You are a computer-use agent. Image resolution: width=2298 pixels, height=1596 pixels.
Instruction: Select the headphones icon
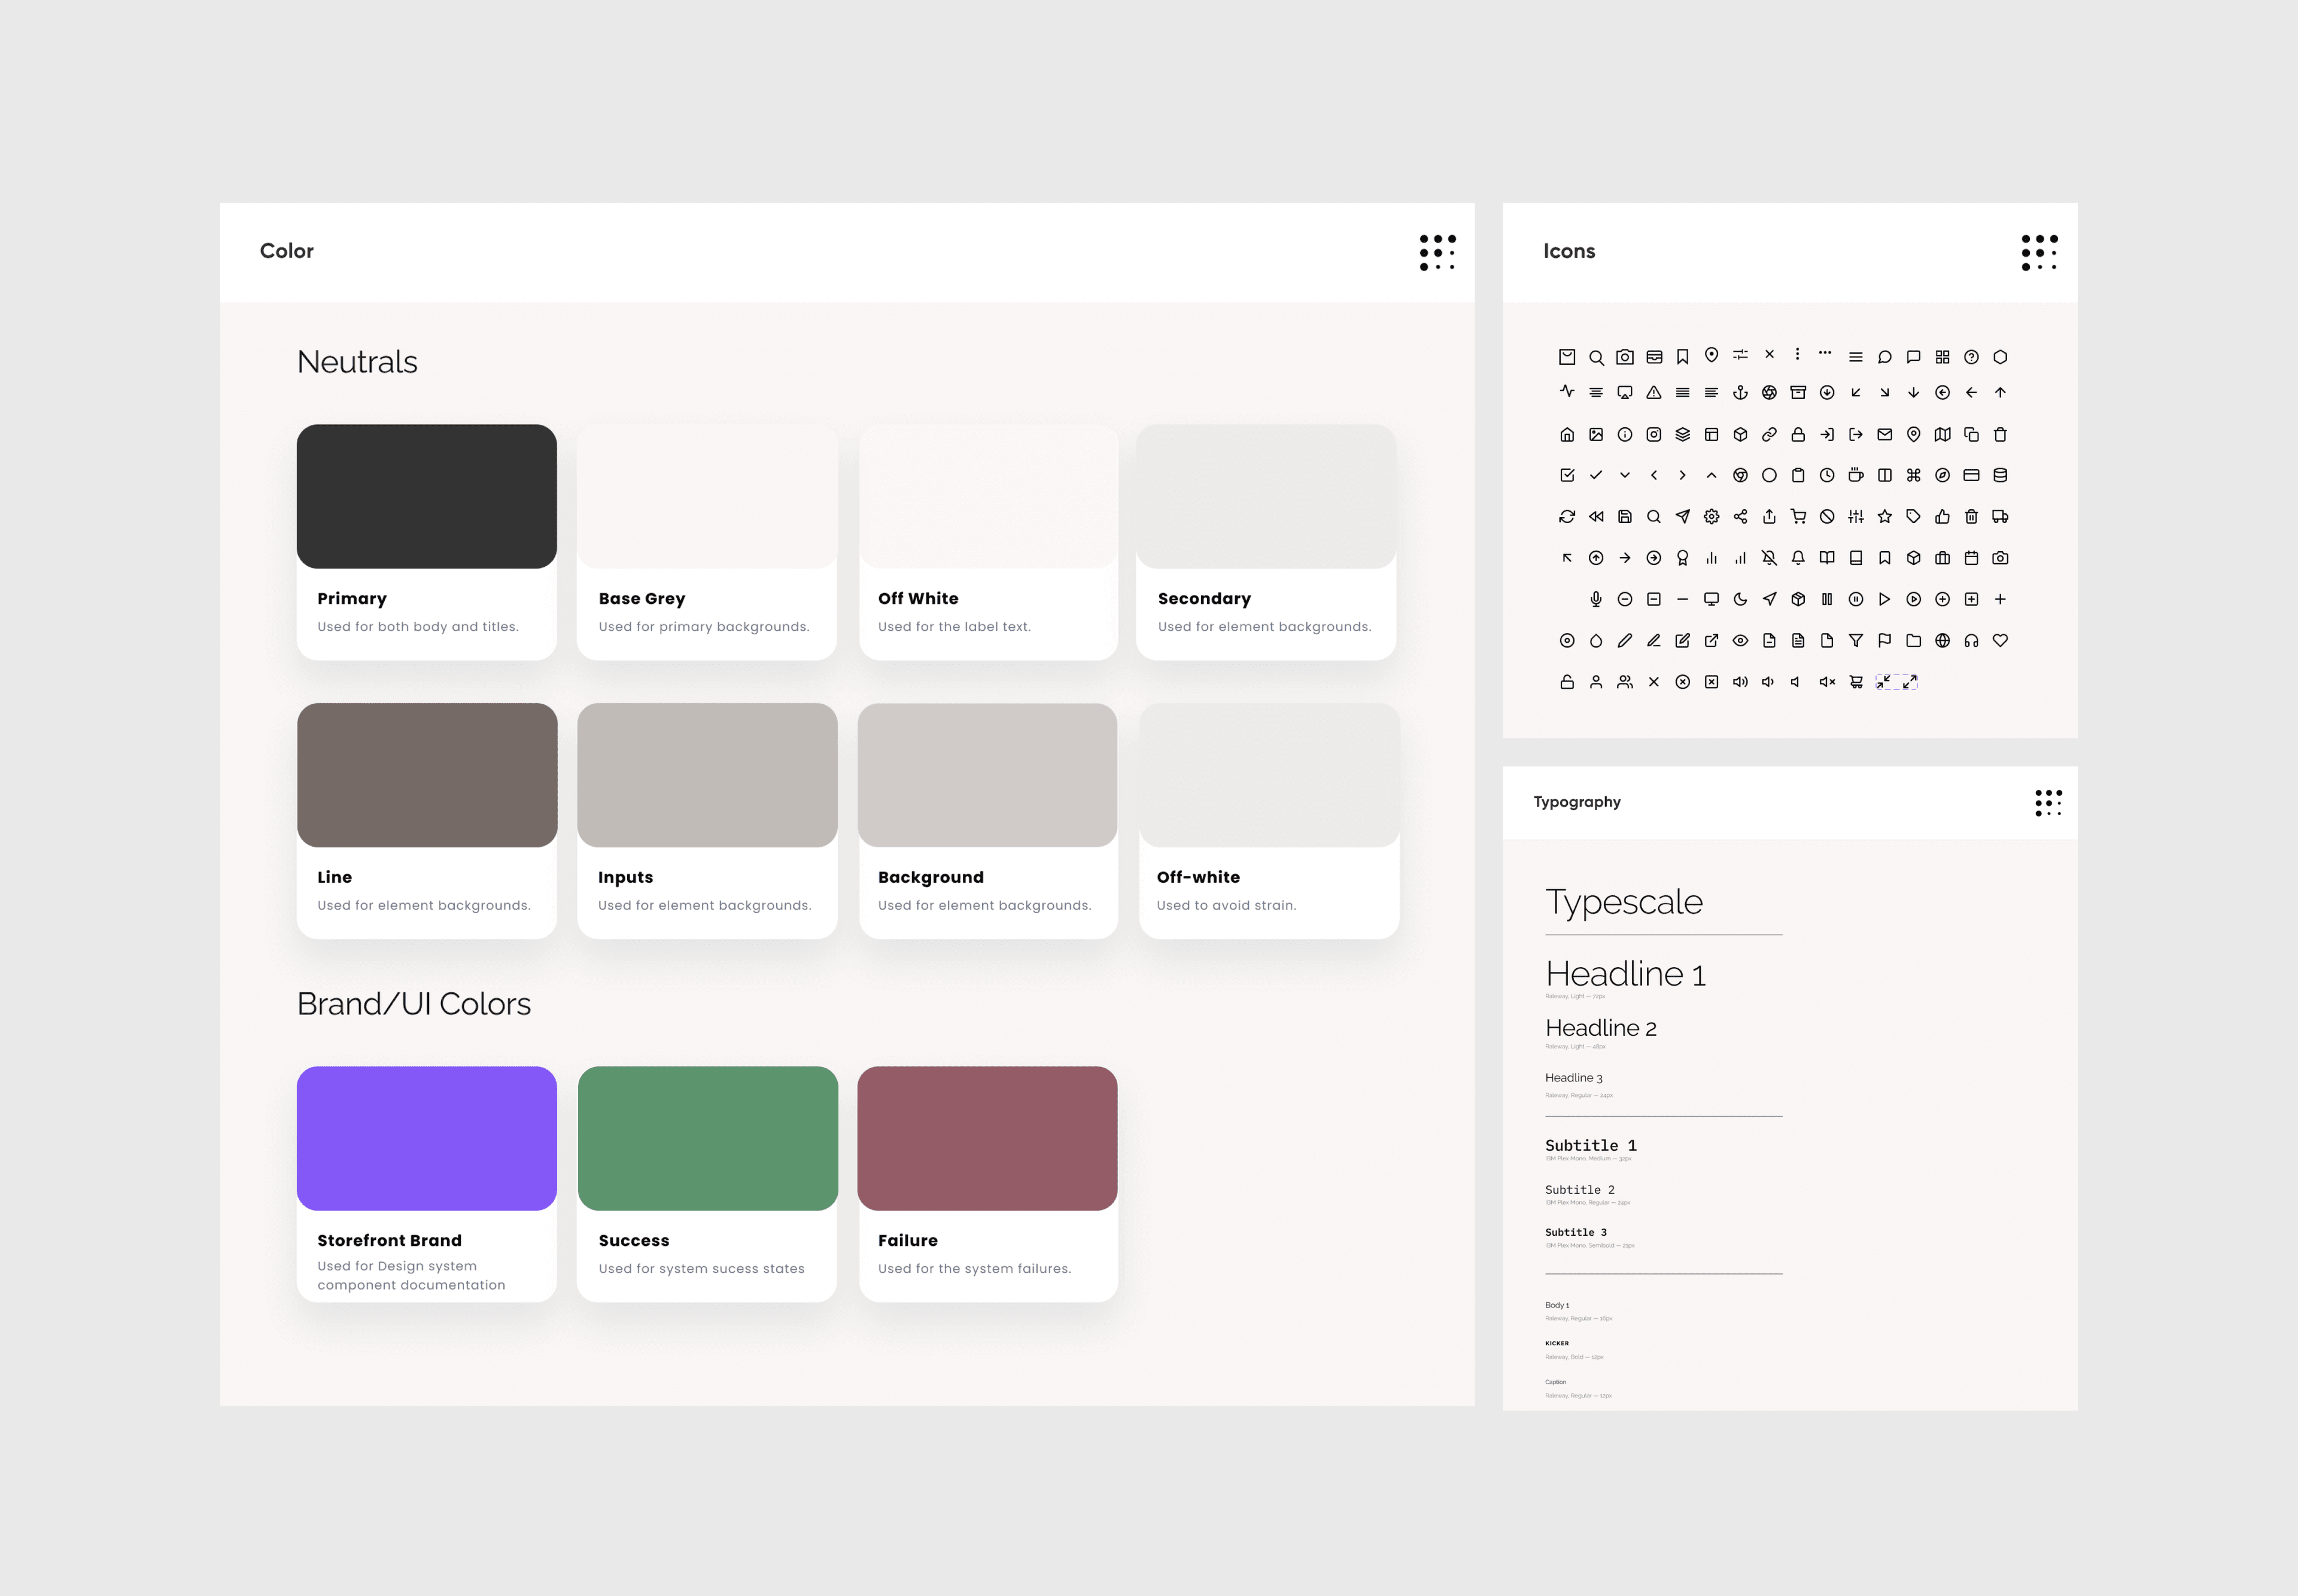point(1971,641)
